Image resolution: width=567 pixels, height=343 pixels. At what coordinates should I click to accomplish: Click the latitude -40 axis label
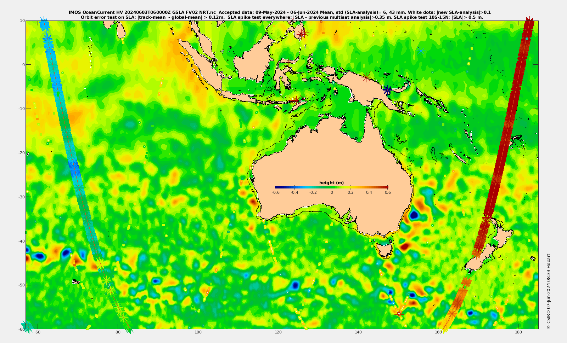(x=22, y=241)
